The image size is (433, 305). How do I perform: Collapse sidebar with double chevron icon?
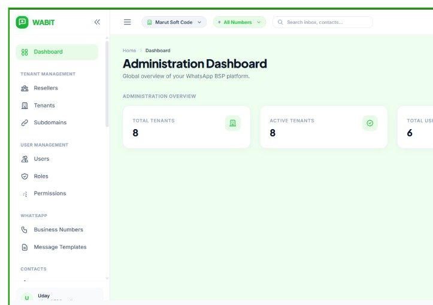(x=97, y=22)
